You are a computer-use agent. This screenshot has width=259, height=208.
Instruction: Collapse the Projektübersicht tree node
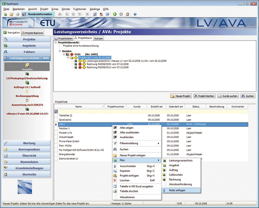(55, 42)
